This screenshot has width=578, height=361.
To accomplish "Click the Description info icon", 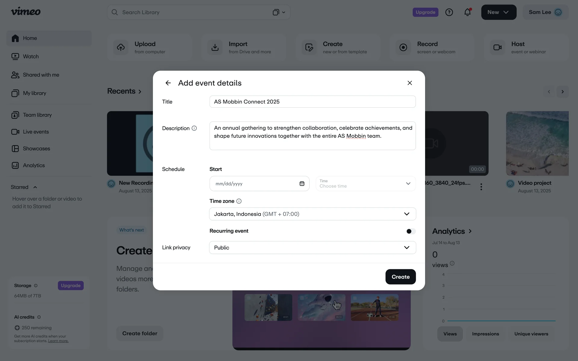I will (x=194, y=128).
